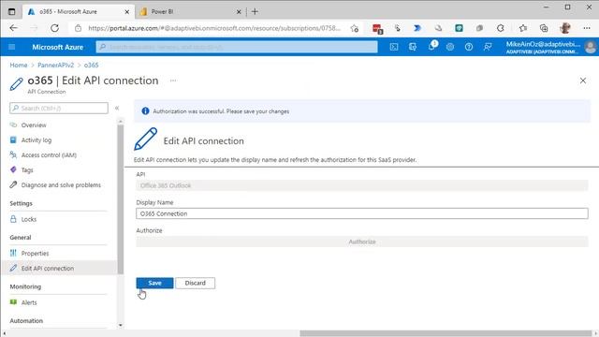This screenshot has height=337, width=599.
Task: Click the site lock icon in address bar
Action: [79, 28]
